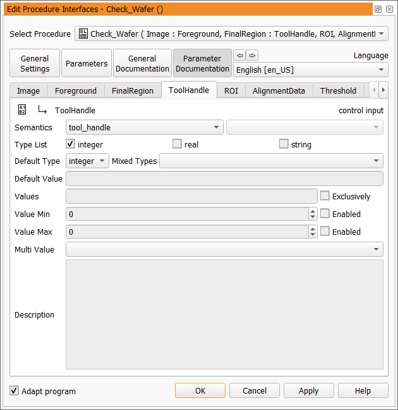The height and width of the screenshot is (410, 398).
Task: Close the Edit Procedure Interfaces dialog
Action: [x=389, y=9]
